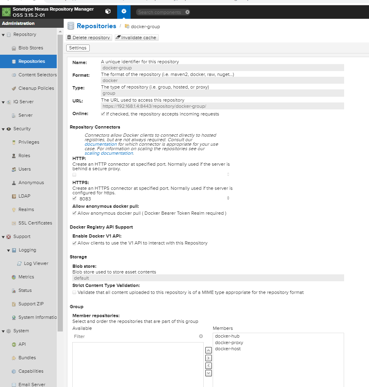The width and height of the screenshot is (369, 387).
Task: Click the Nexus logo icon
Action: [x=6, y=12]
